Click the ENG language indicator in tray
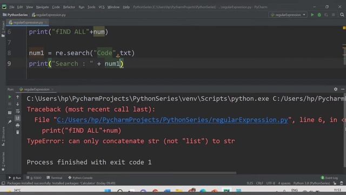The width and height of the screenshot is (346, 195). 294,190
